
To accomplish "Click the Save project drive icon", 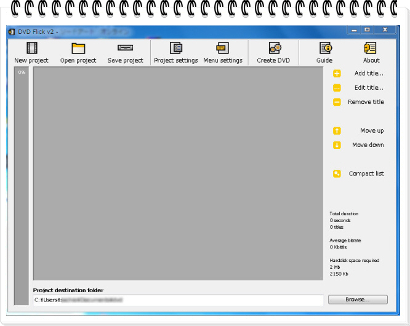I will (125, 48).
